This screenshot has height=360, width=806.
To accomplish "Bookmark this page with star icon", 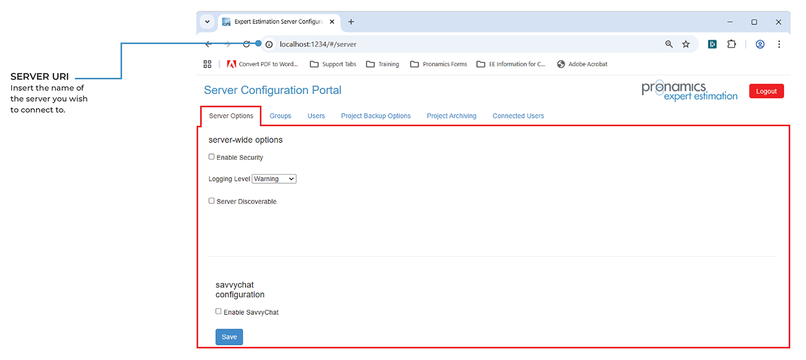I will [686, 44].
